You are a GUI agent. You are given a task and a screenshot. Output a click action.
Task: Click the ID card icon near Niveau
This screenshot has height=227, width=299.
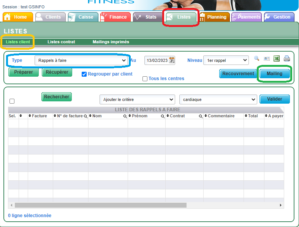click(267, 58)
